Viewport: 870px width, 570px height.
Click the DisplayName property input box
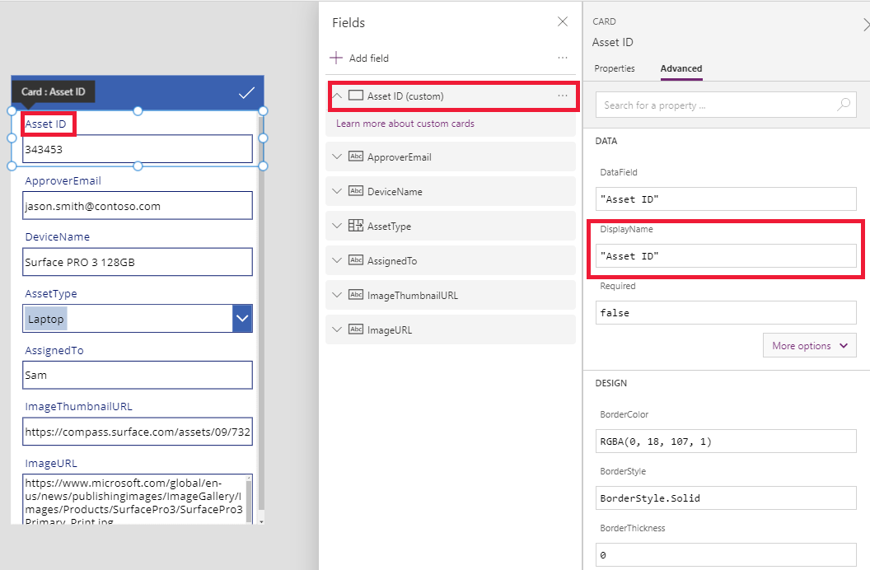coord(725,256)
